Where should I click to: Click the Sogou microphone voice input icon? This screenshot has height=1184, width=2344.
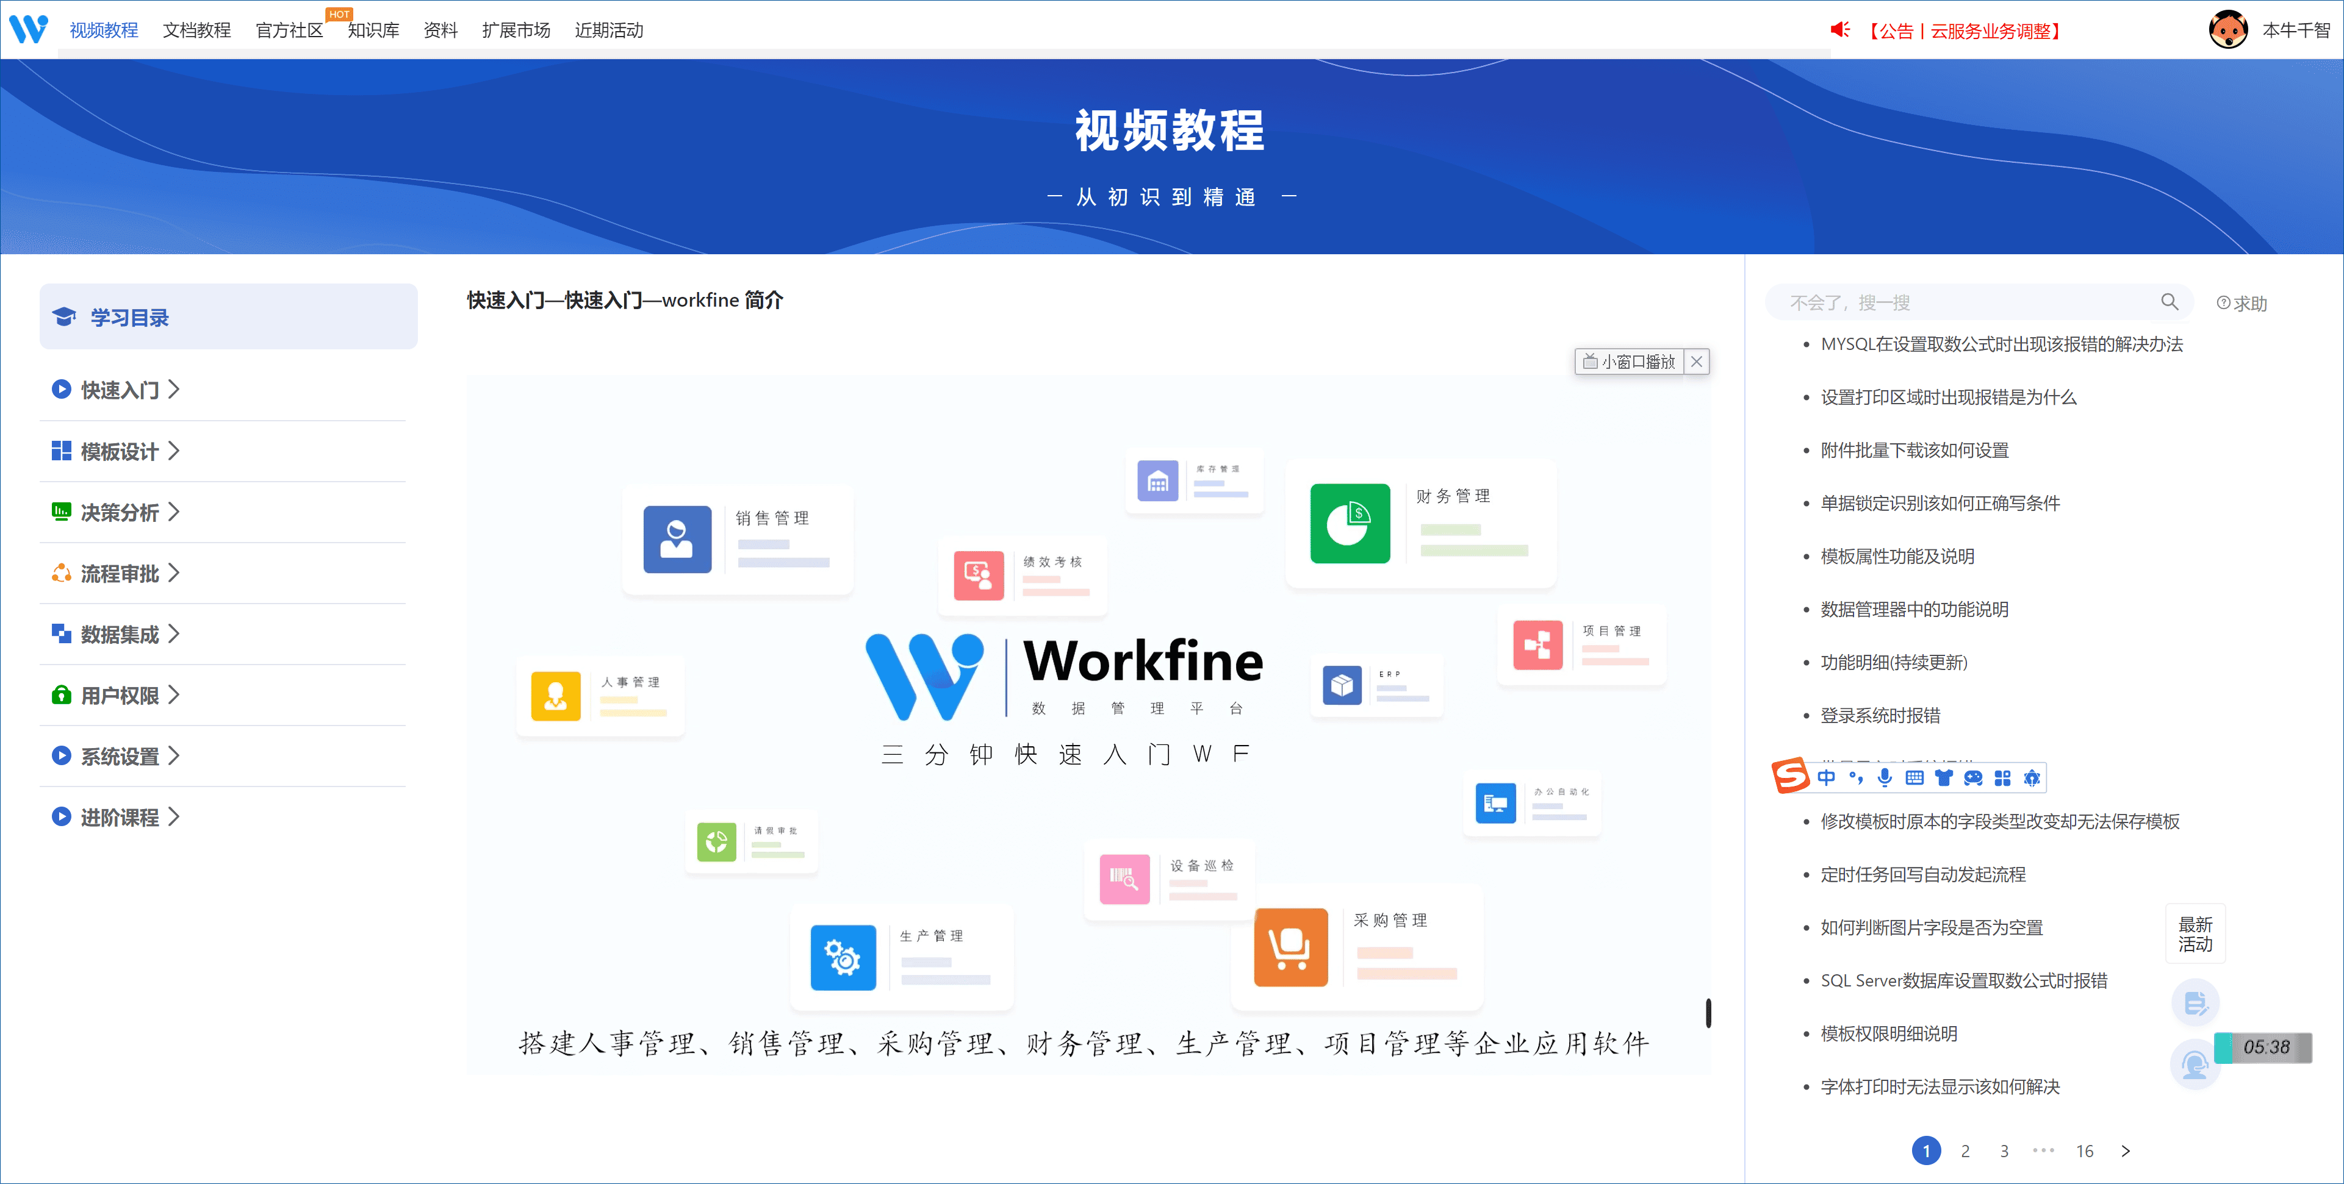(1885, 777)
